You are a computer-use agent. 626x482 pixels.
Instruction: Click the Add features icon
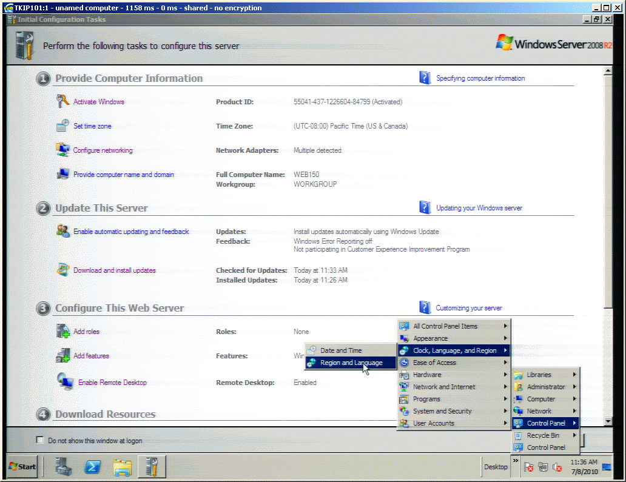click(x=62, y=355)
